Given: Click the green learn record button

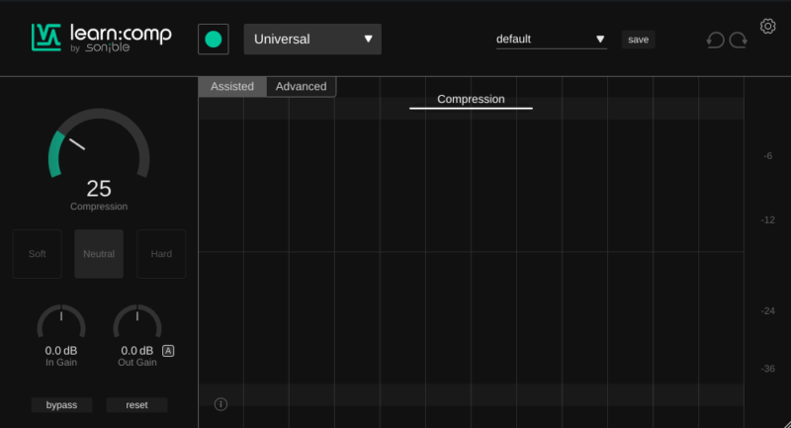Looking at the screenshot, I should [x=213, y=40].
